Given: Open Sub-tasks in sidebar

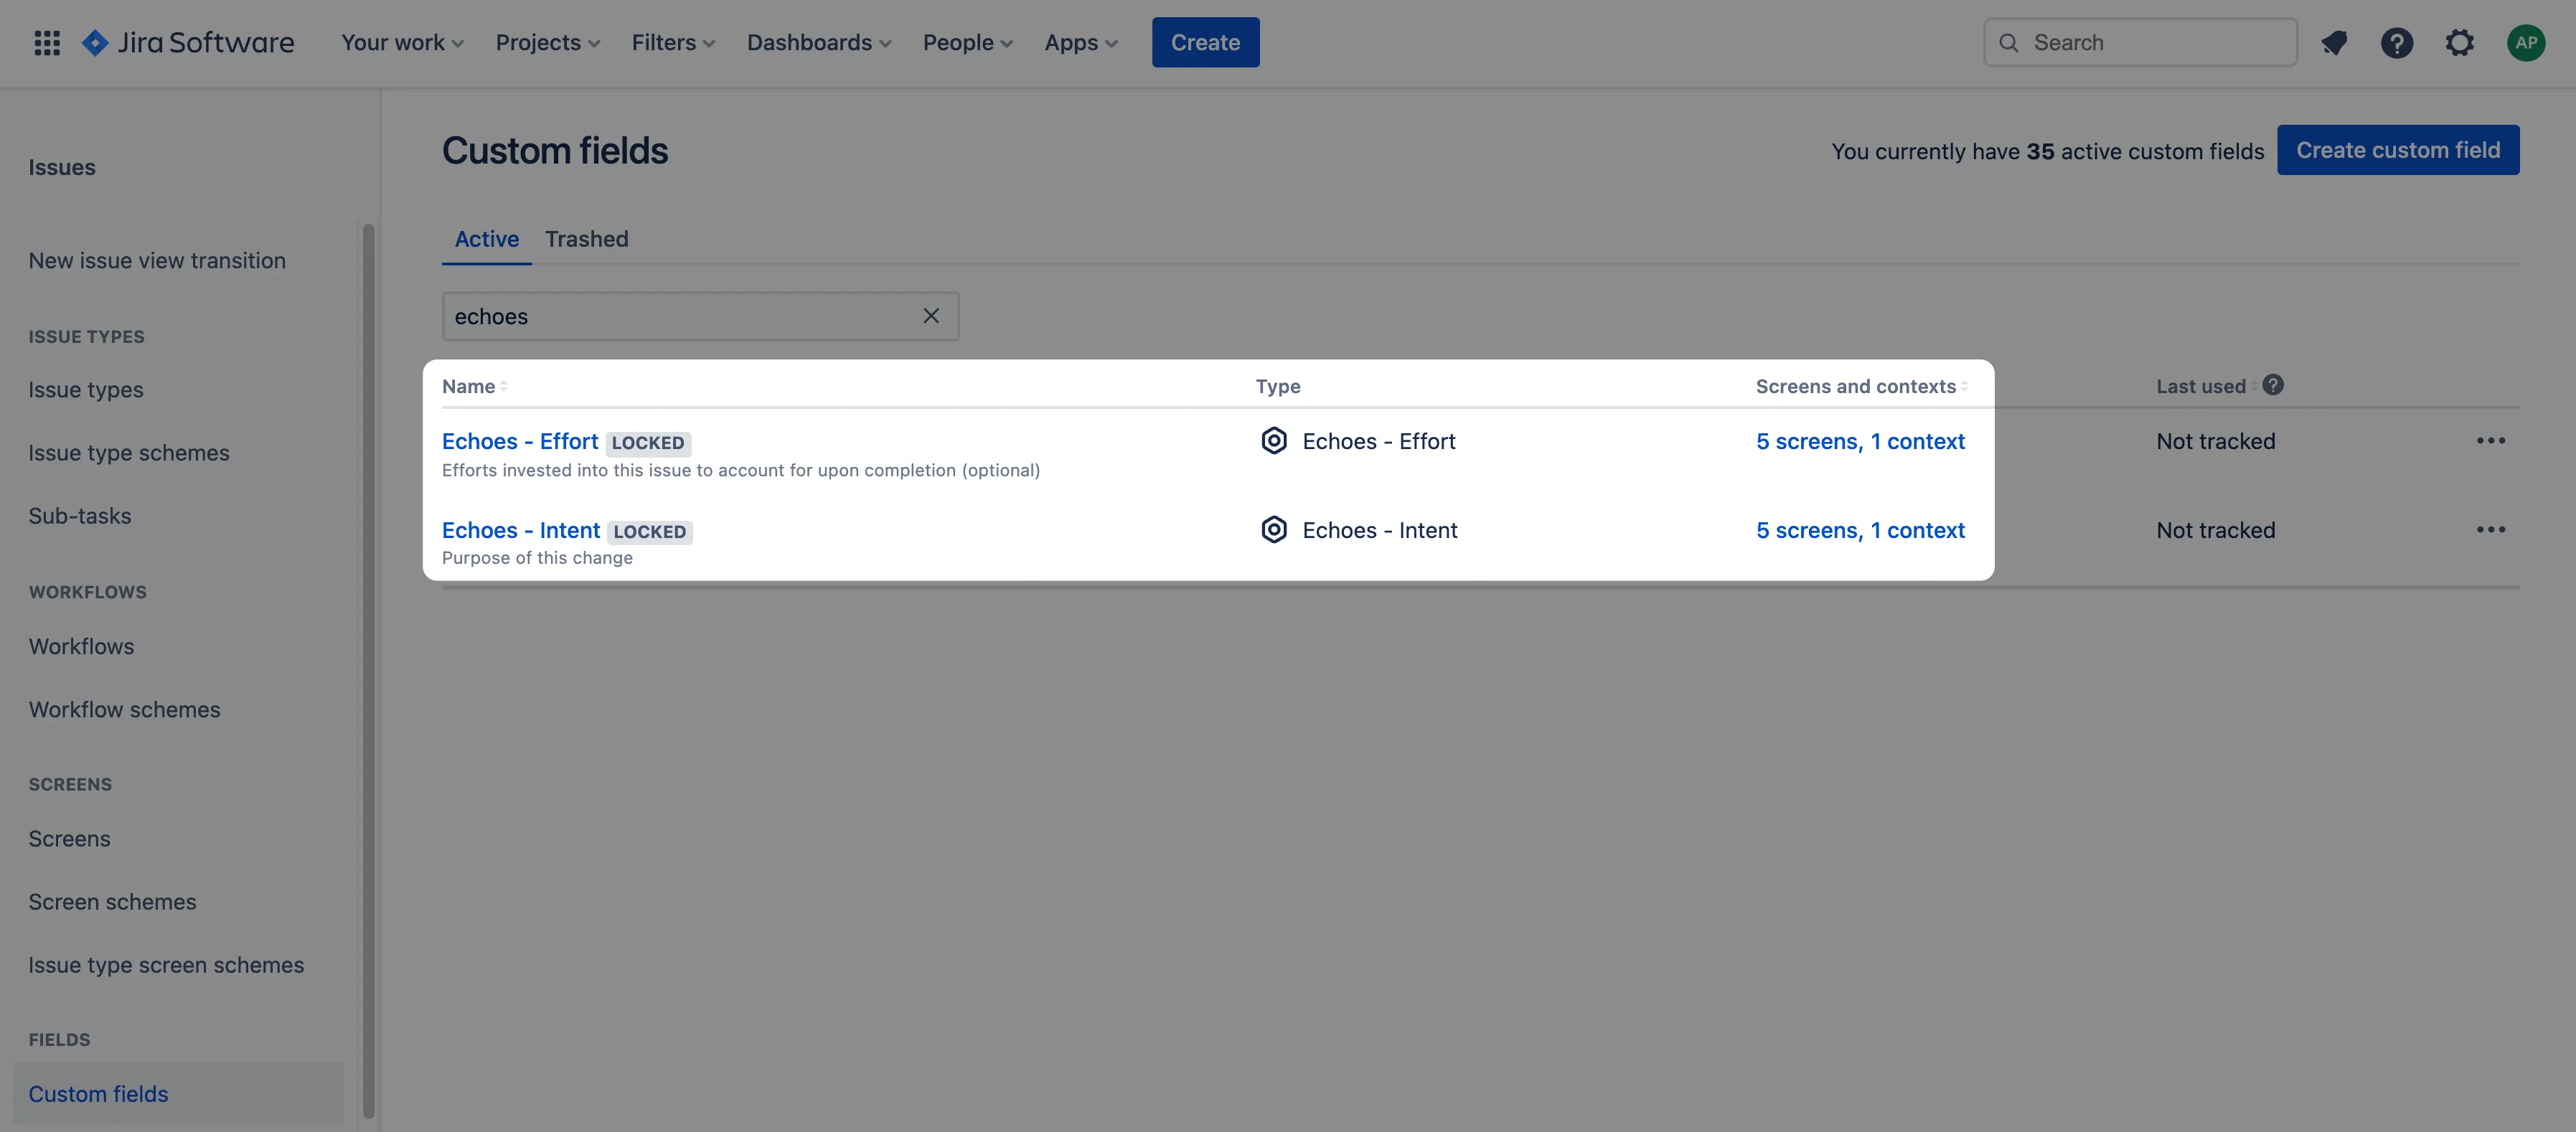Looking at the screenshot, I should point(79,516).
